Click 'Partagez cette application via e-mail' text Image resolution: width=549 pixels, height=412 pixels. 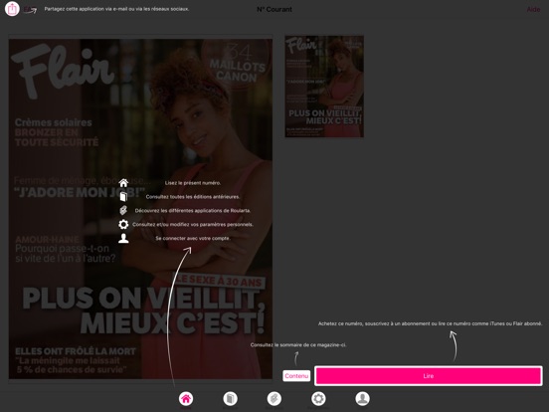[89, 9]
